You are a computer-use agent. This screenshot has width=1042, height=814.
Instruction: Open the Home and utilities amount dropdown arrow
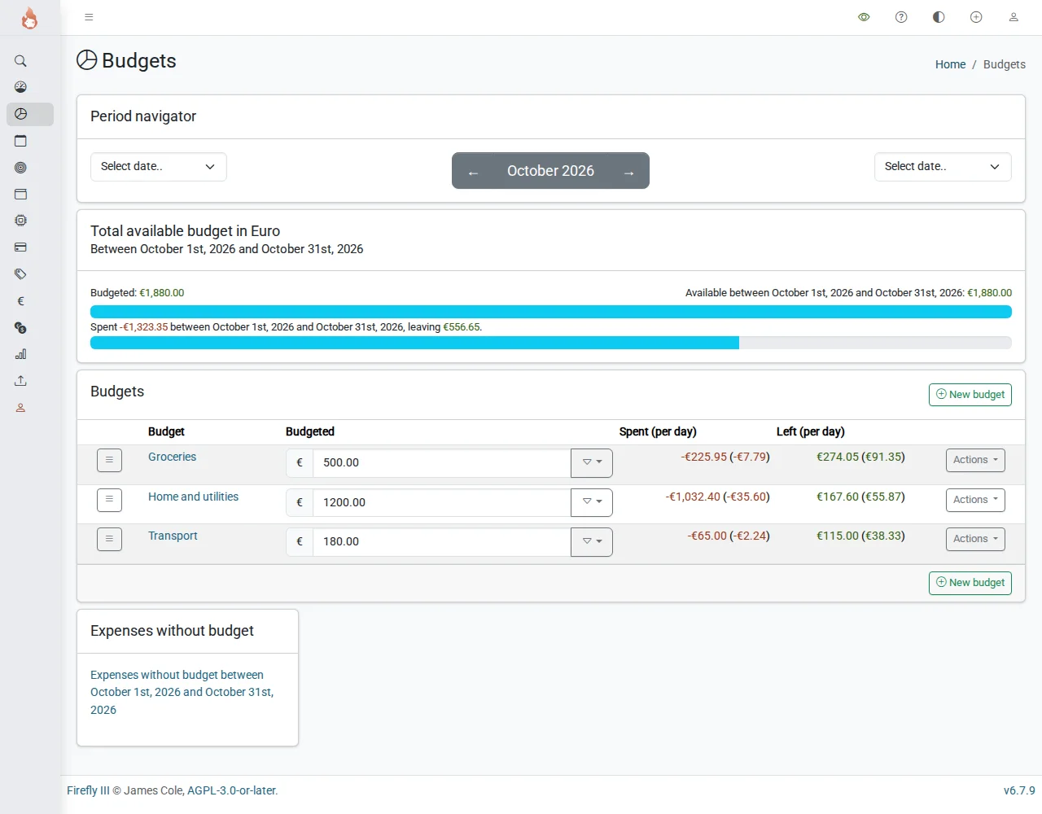[x=592, y=502]
